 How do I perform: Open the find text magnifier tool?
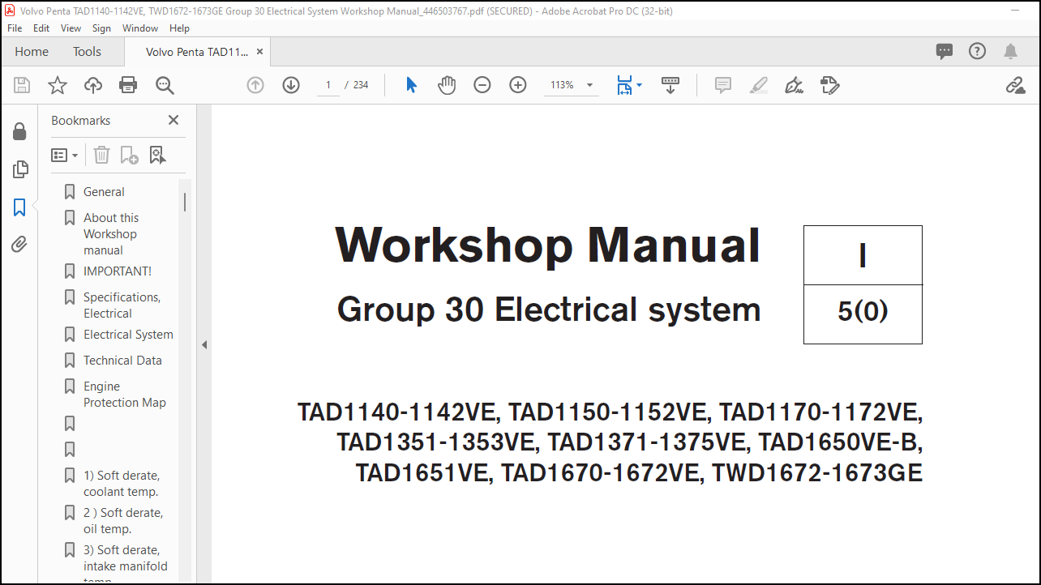[165, 85]
